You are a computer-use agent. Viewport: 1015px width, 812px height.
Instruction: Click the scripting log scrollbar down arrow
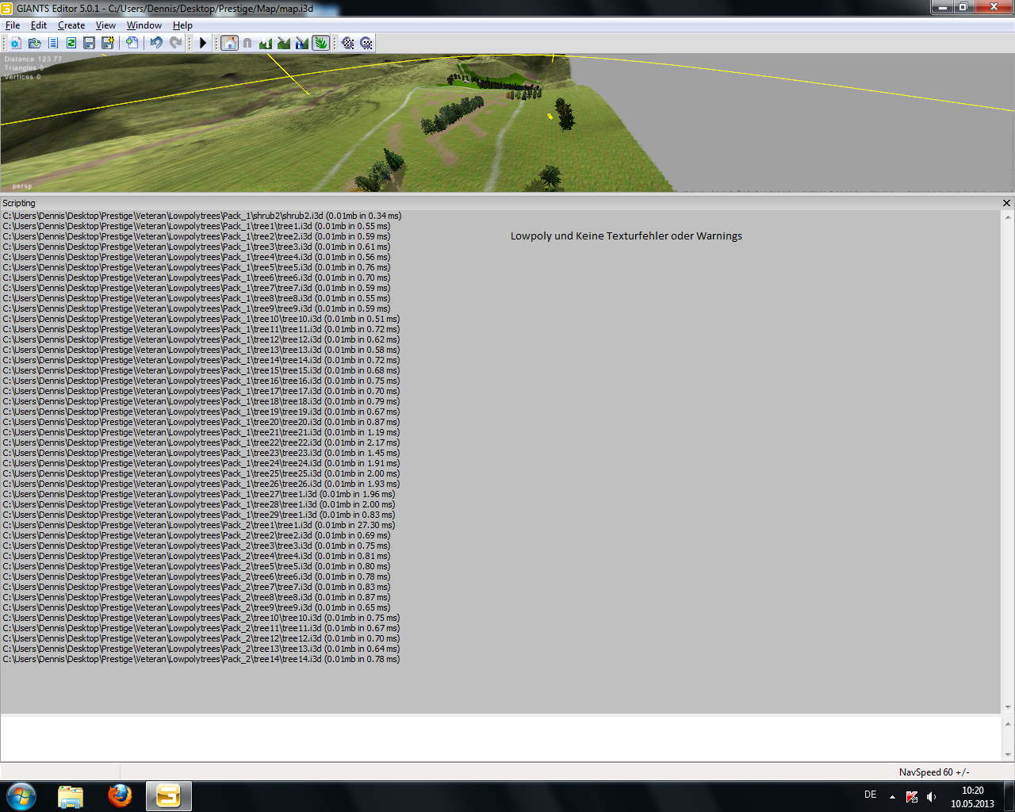[x=1008, y=707]
